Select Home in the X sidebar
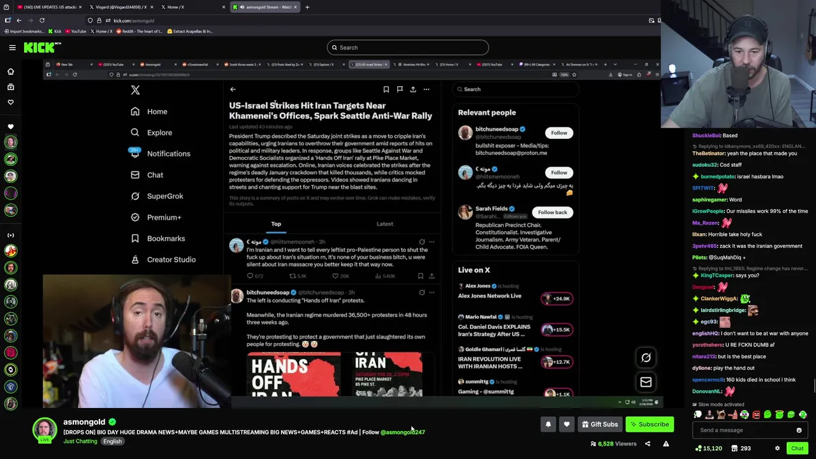Viewport: 816px width, 459px height. (x=149, y=112)
